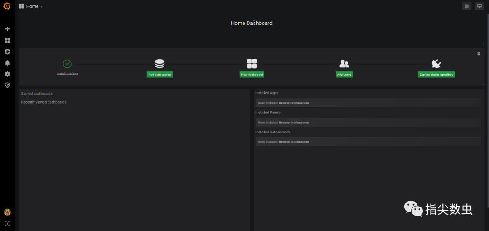Click the Home Dashboard title
This screenshot has height=231, width=489.
point(251,23)
